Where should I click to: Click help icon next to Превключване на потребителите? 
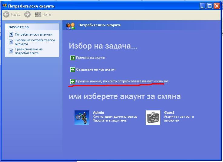[11, 51]
